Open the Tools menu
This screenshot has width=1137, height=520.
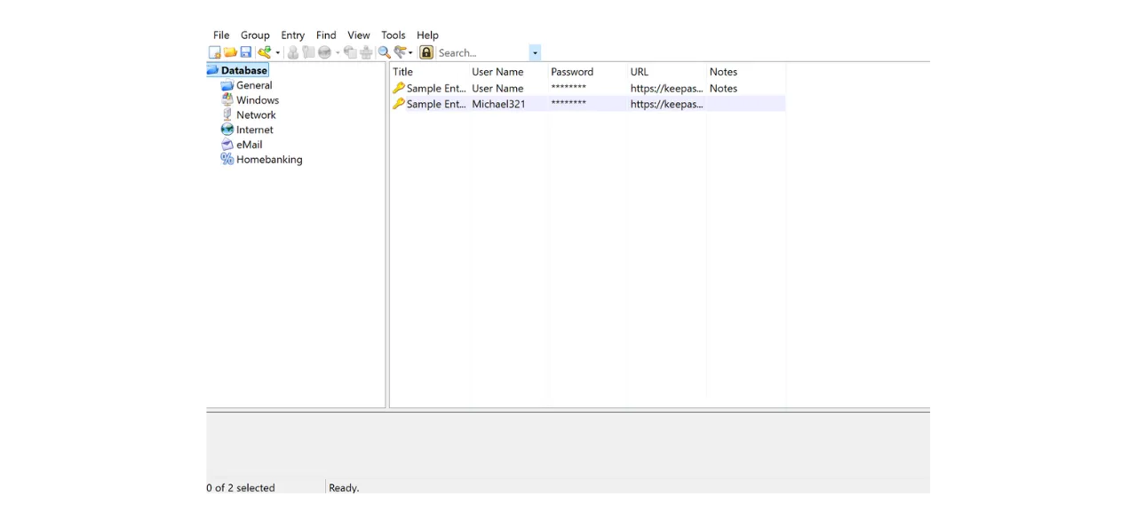[x=393, y=35]
